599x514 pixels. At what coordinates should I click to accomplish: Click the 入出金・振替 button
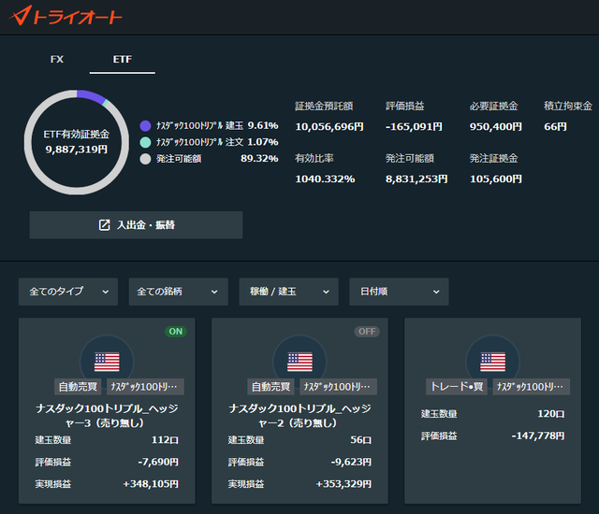136,225
